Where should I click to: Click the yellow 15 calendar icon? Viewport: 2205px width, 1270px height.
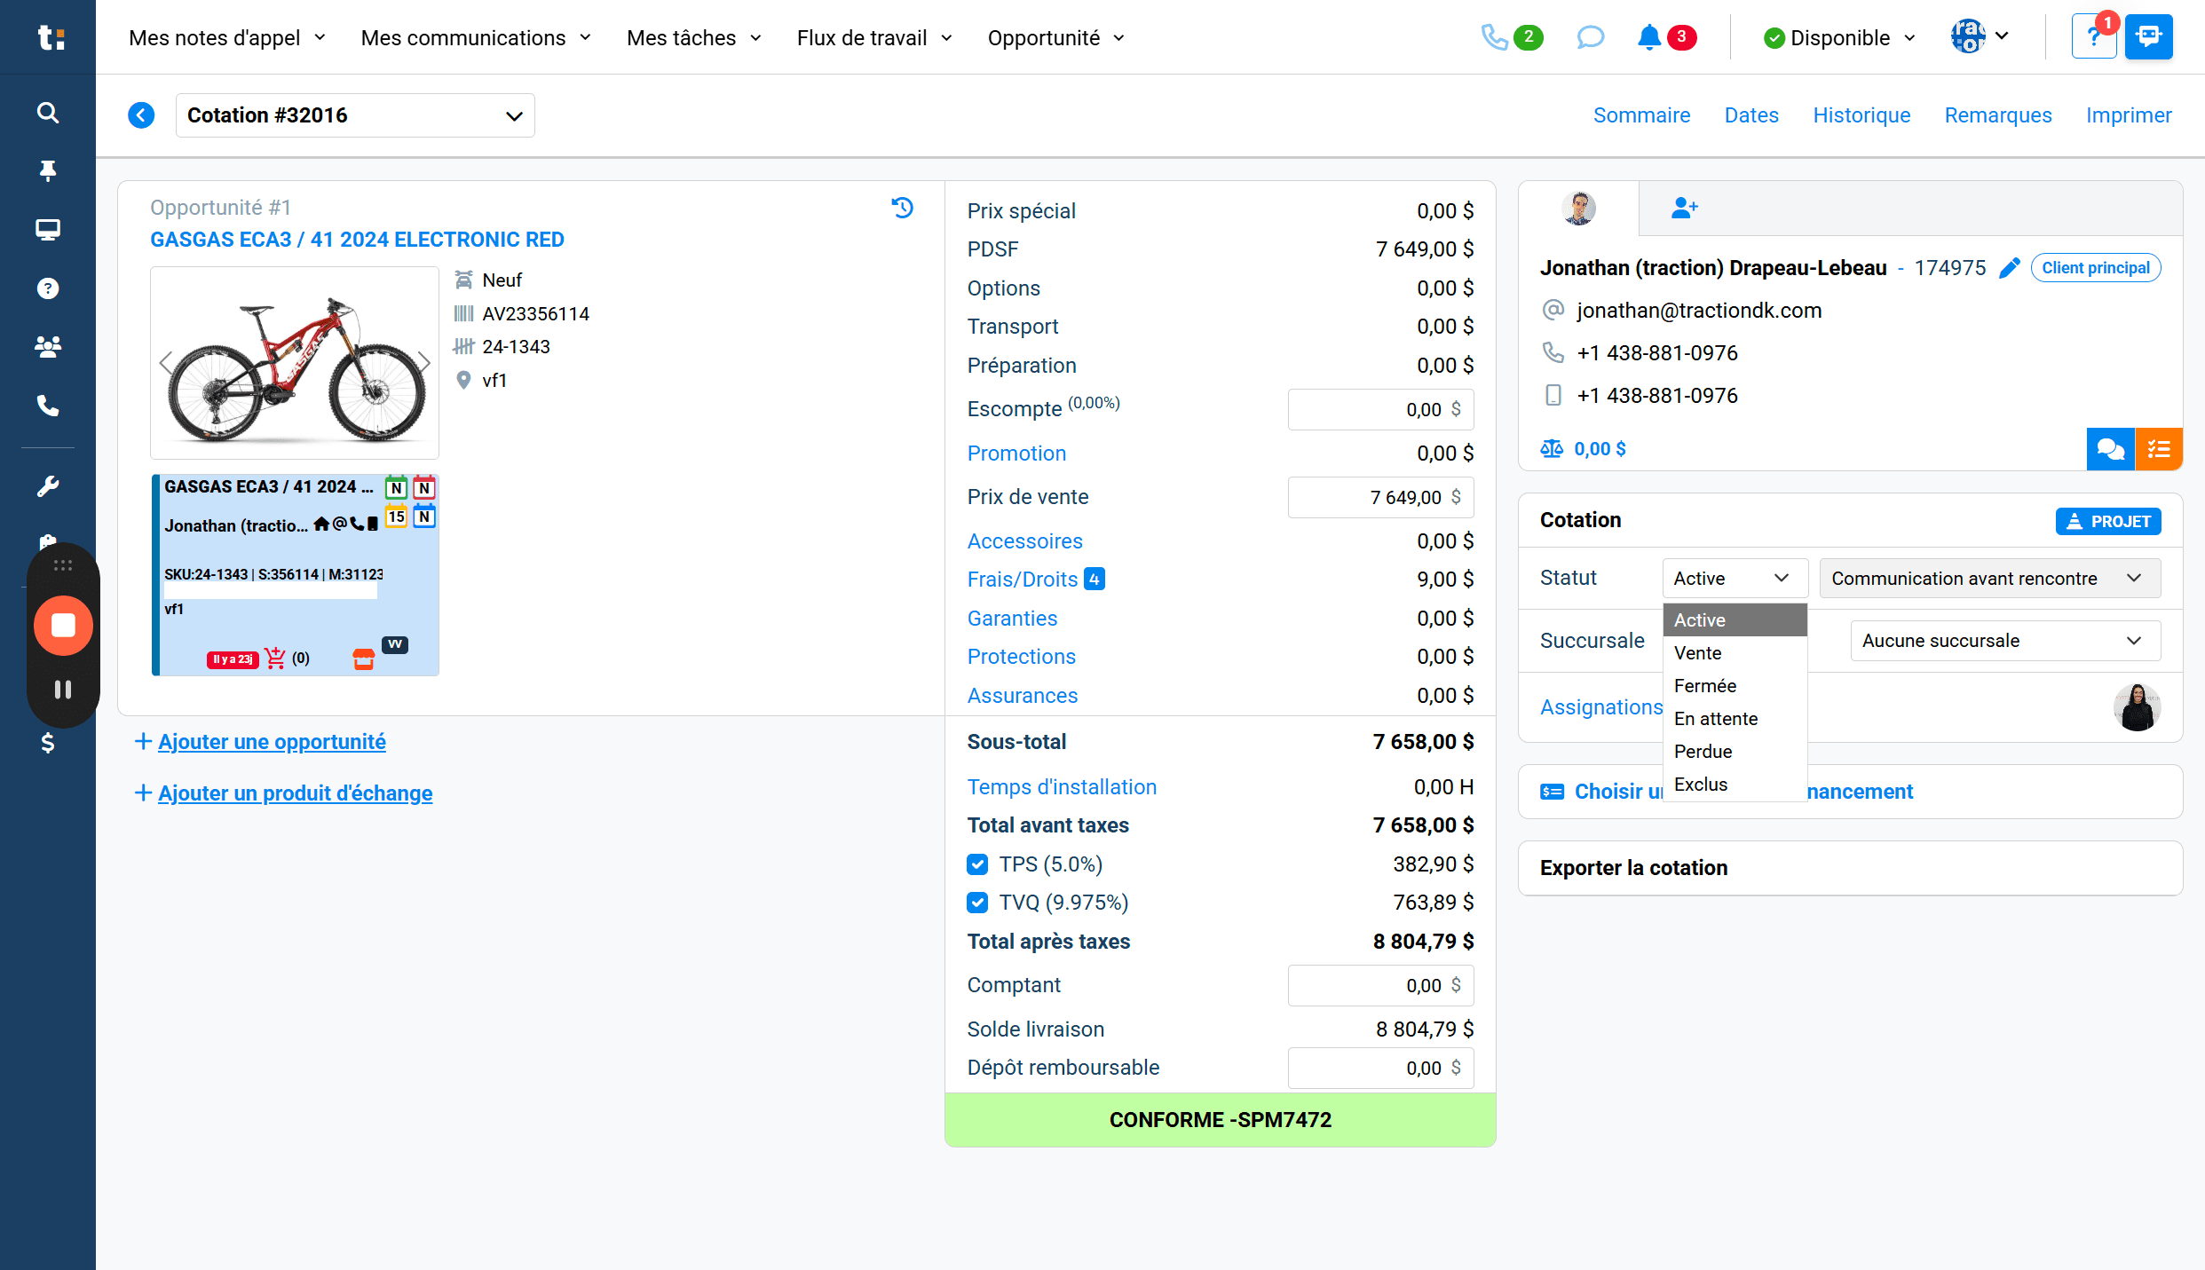(x=396, y=517)
